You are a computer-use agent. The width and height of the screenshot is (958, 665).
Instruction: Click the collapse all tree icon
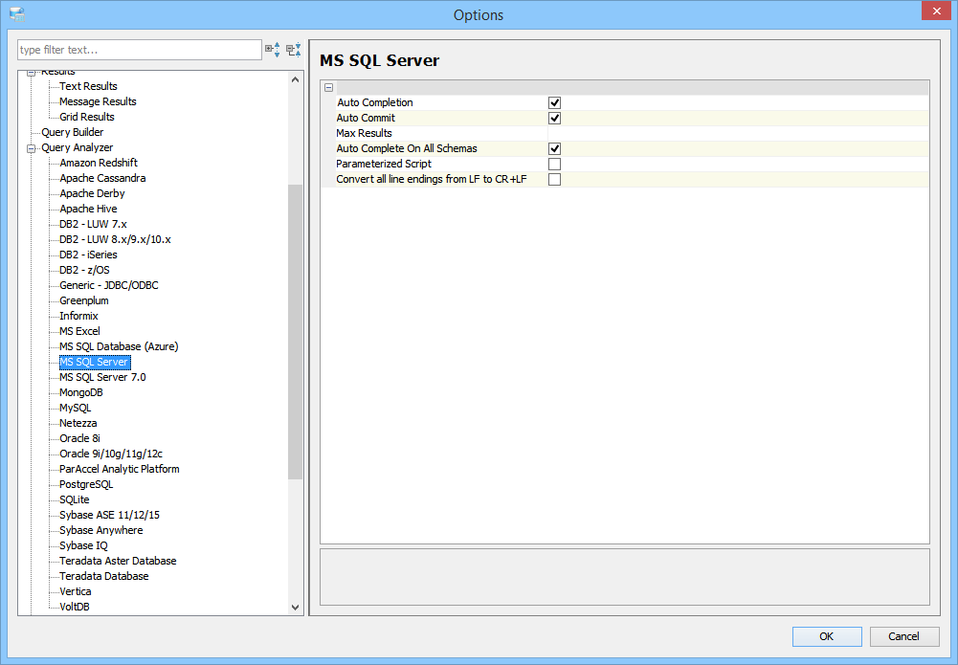pos(294,50)
